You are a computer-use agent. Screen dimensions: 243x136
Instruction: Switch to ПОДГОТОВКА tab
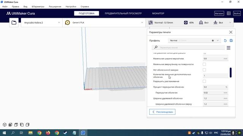[87, 14]
